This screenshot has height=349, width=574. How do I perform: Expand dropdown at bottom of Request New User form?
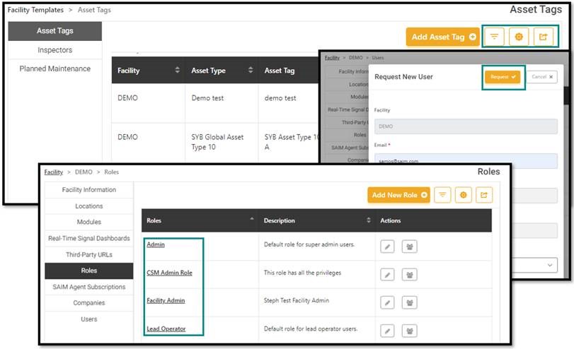[550, 264]
